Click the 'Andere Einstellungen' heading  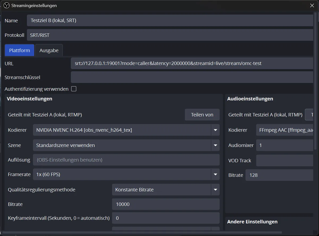[252, 222]
